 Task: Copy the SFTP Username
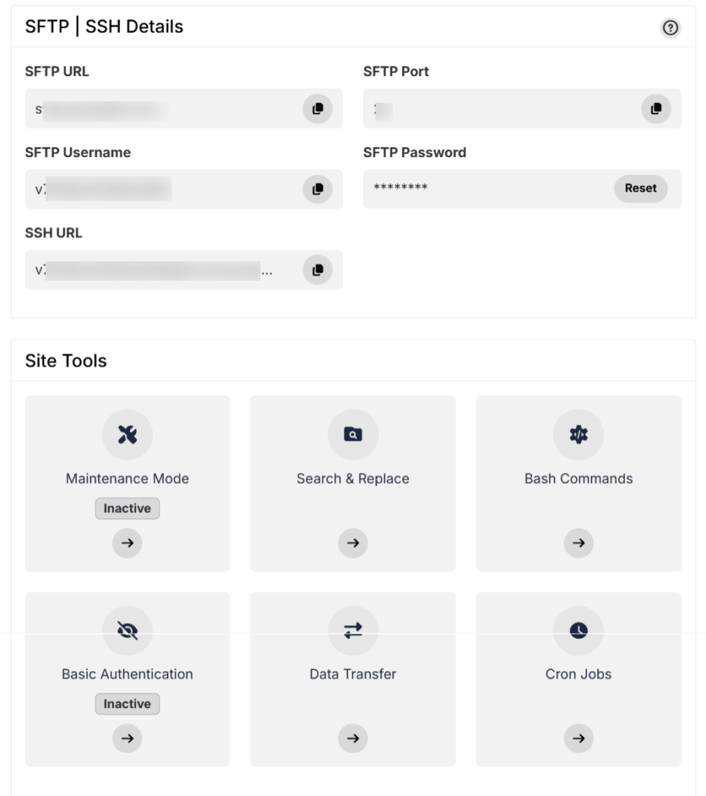317,189
